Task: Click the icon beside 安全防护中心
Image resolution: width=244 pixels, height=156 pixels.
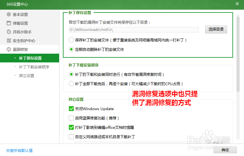Action: click(9, 41)
